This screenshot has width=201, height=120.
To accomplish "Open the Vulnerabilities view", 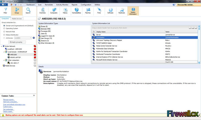I will [76, 11].
